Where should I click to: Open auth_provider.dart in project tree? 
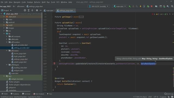pos(21,45)
